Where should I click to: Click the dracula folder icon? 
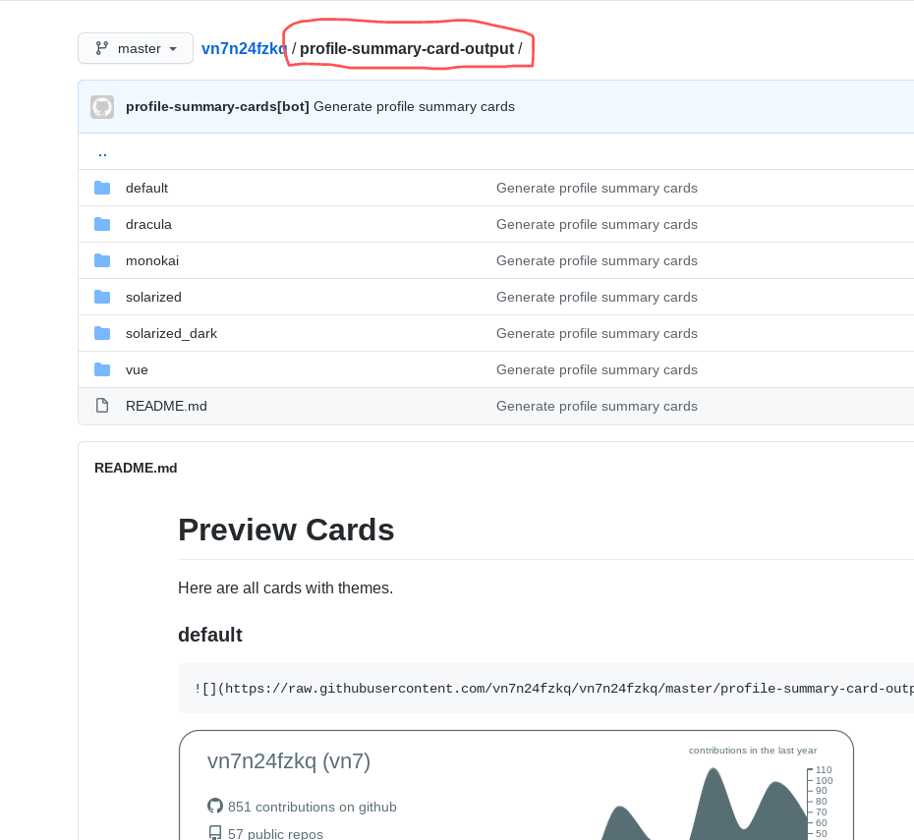(x=102, y=224)
